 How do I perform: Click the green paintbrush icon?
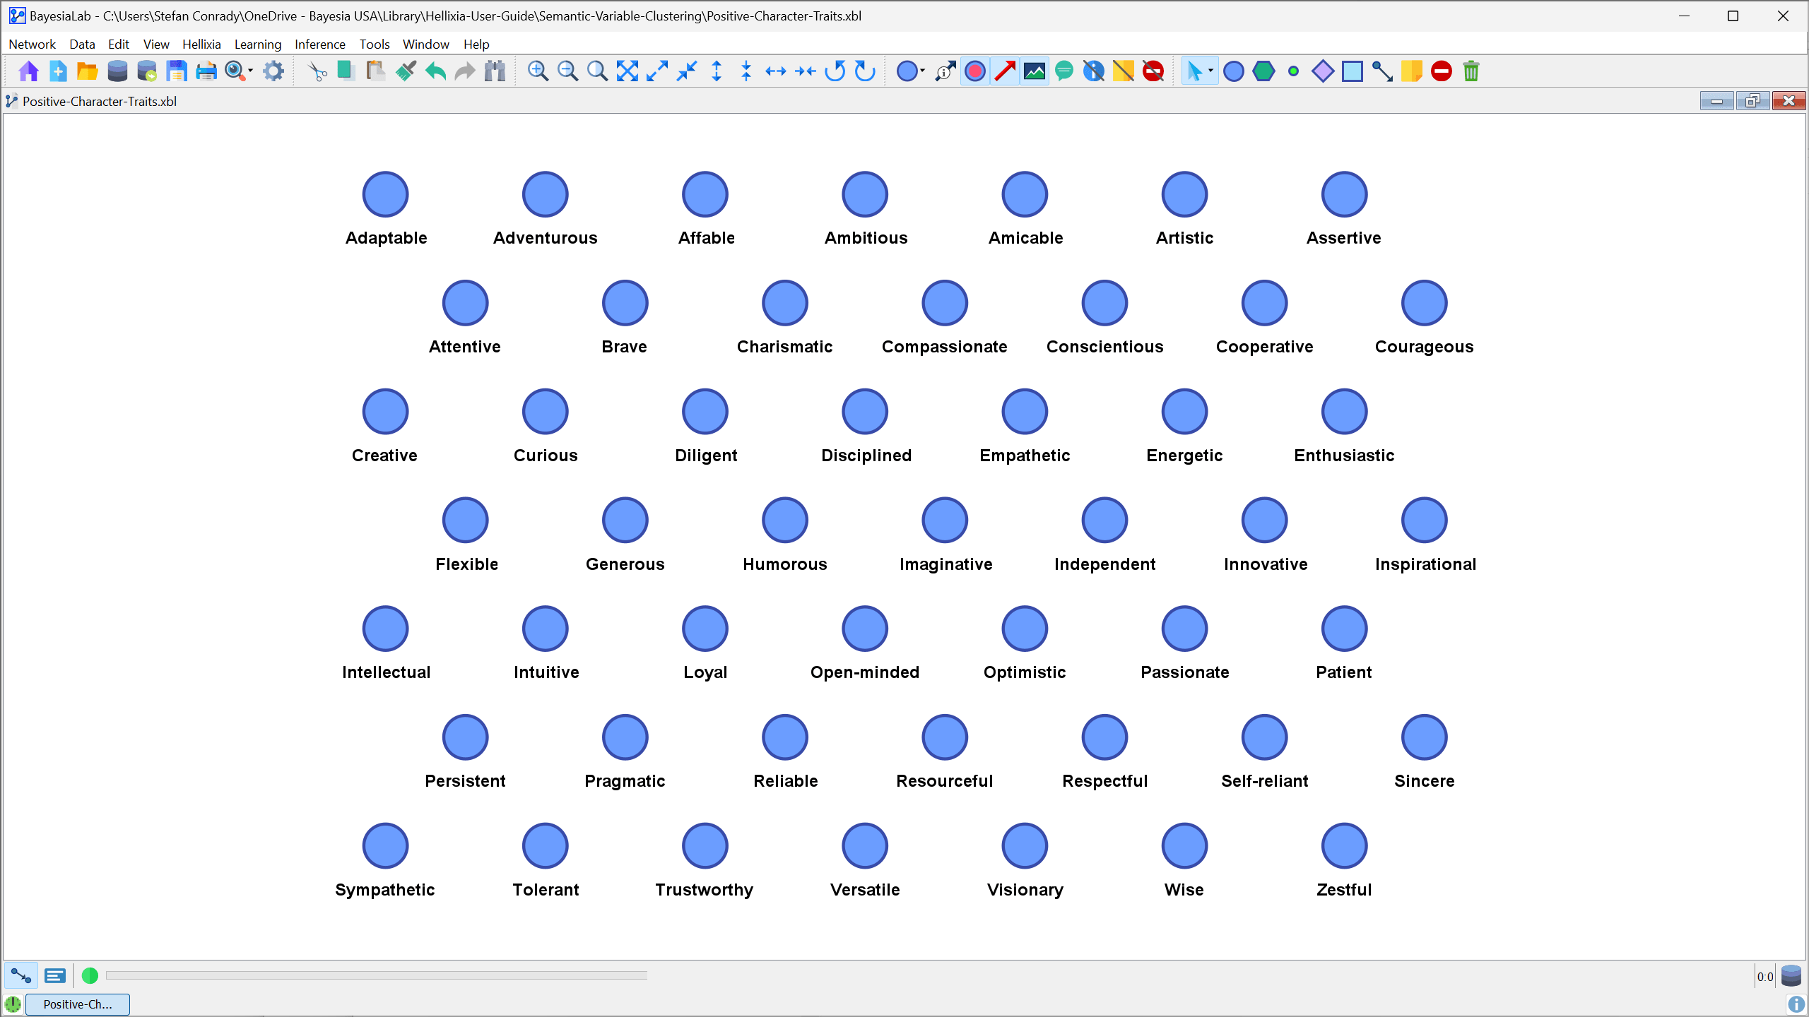click(406, 71)
